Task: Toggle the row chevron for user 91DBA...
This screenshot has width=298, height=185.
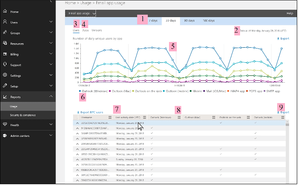Action: coord(77,128)
